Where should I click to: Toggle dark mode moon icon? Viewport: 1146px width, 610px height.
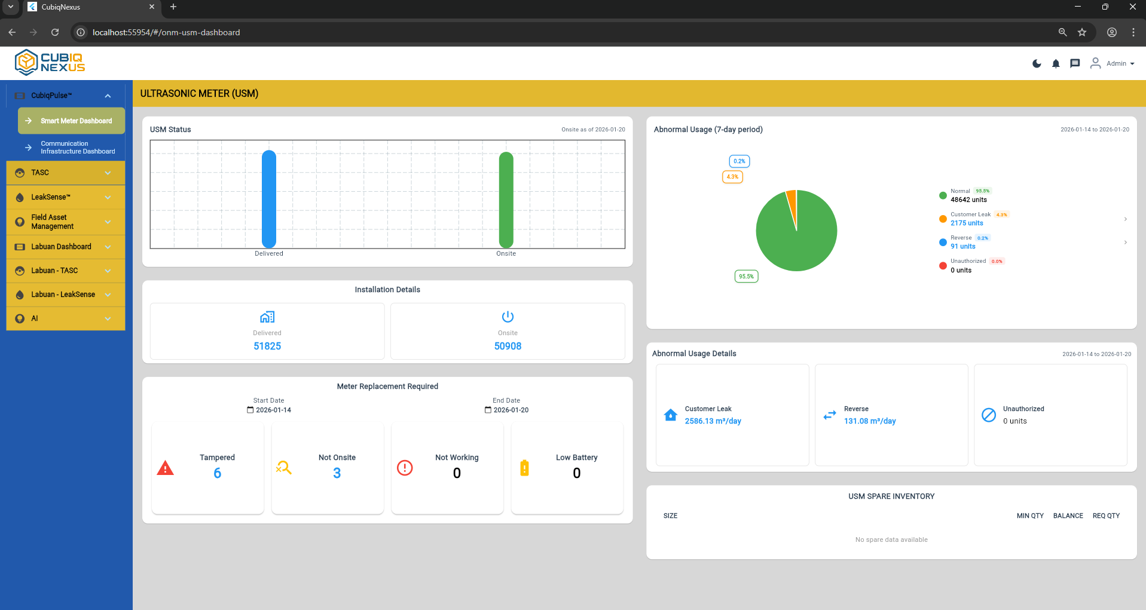tap(1037, 63)
